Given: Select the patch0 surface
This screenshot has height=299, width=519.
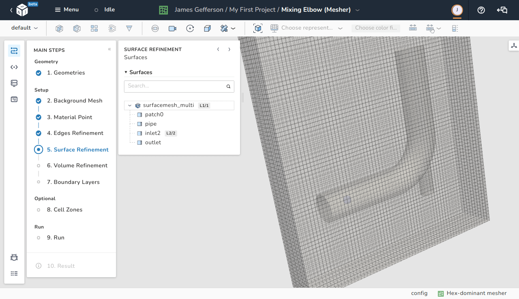Looking at the screenshot, I should click(154, 115).
